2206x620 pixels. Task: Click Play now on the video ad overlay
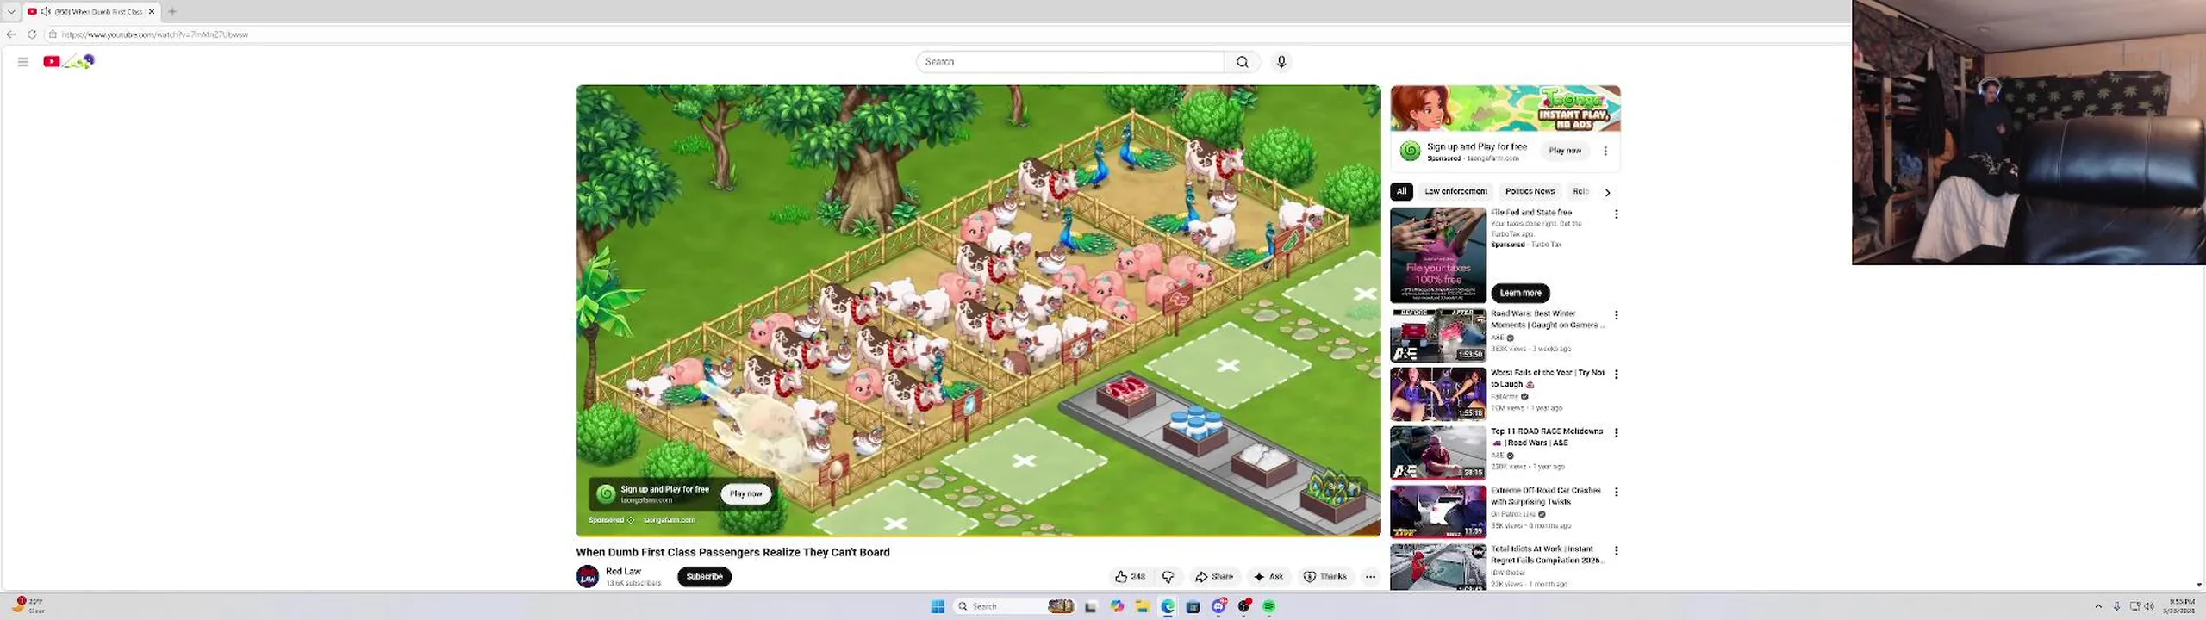pos(745,493)
